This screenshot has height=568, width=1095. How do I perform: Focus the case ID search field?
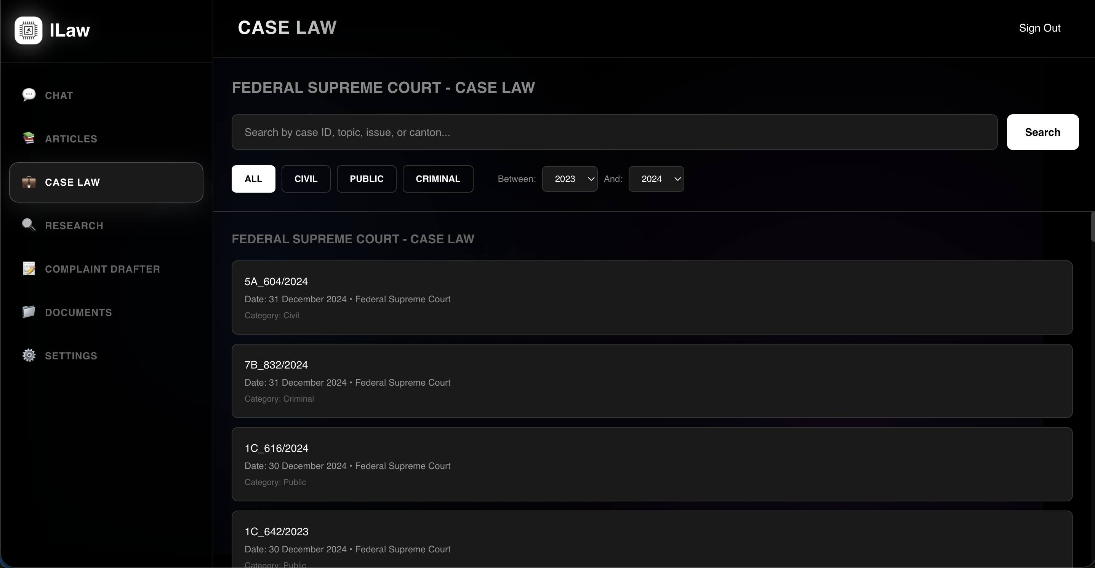(x=614, y=132)
